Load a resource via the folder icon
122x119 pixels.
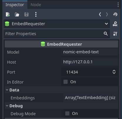[17, 14]
